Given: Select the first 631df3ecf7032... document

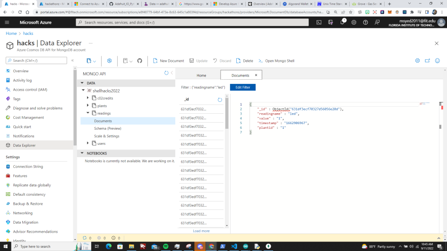Looking at the screenshot, I should (201, 109).
